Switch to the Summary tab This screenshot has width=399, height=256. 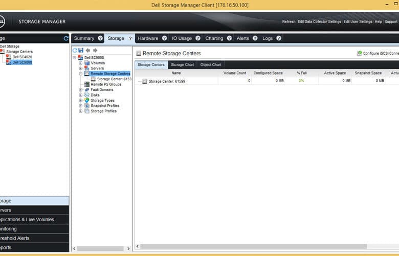click(x=84, y=38)
